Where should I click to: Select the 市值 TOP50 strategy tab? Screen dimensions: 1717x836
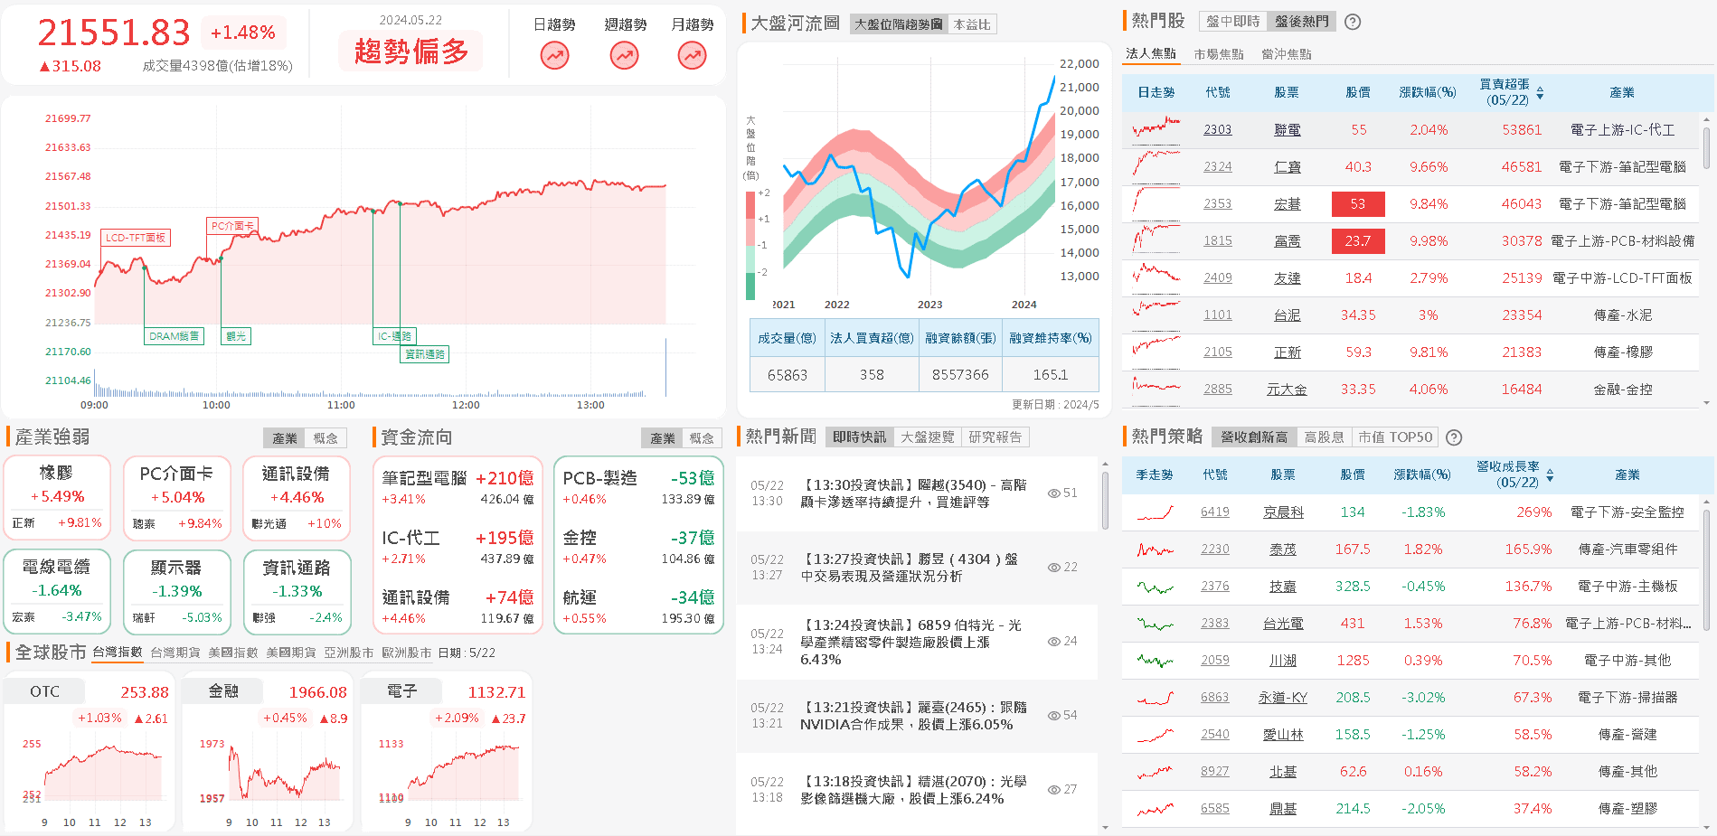point(1395,437)
